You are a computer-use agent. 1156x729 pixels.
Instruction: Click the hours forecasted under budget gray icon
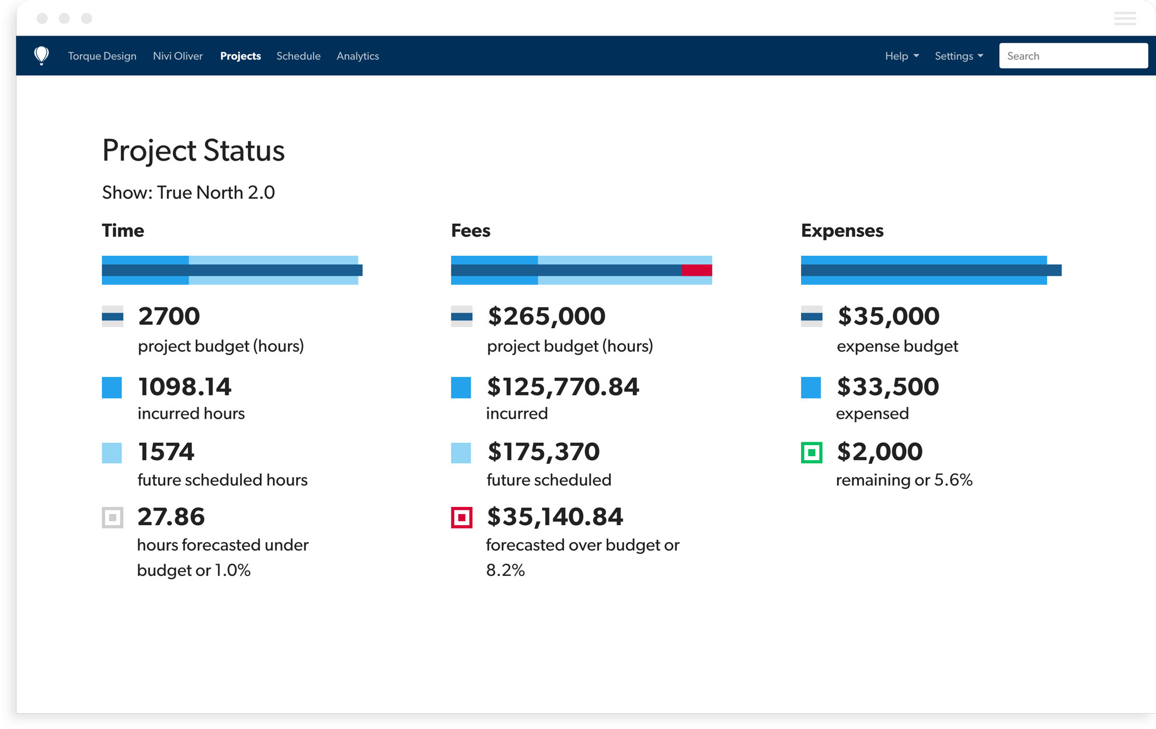click(x=112, y=518)
